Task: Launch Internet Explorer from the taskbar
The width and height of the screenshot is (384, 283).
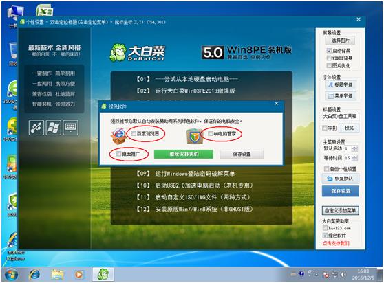Action: (34, 274)
